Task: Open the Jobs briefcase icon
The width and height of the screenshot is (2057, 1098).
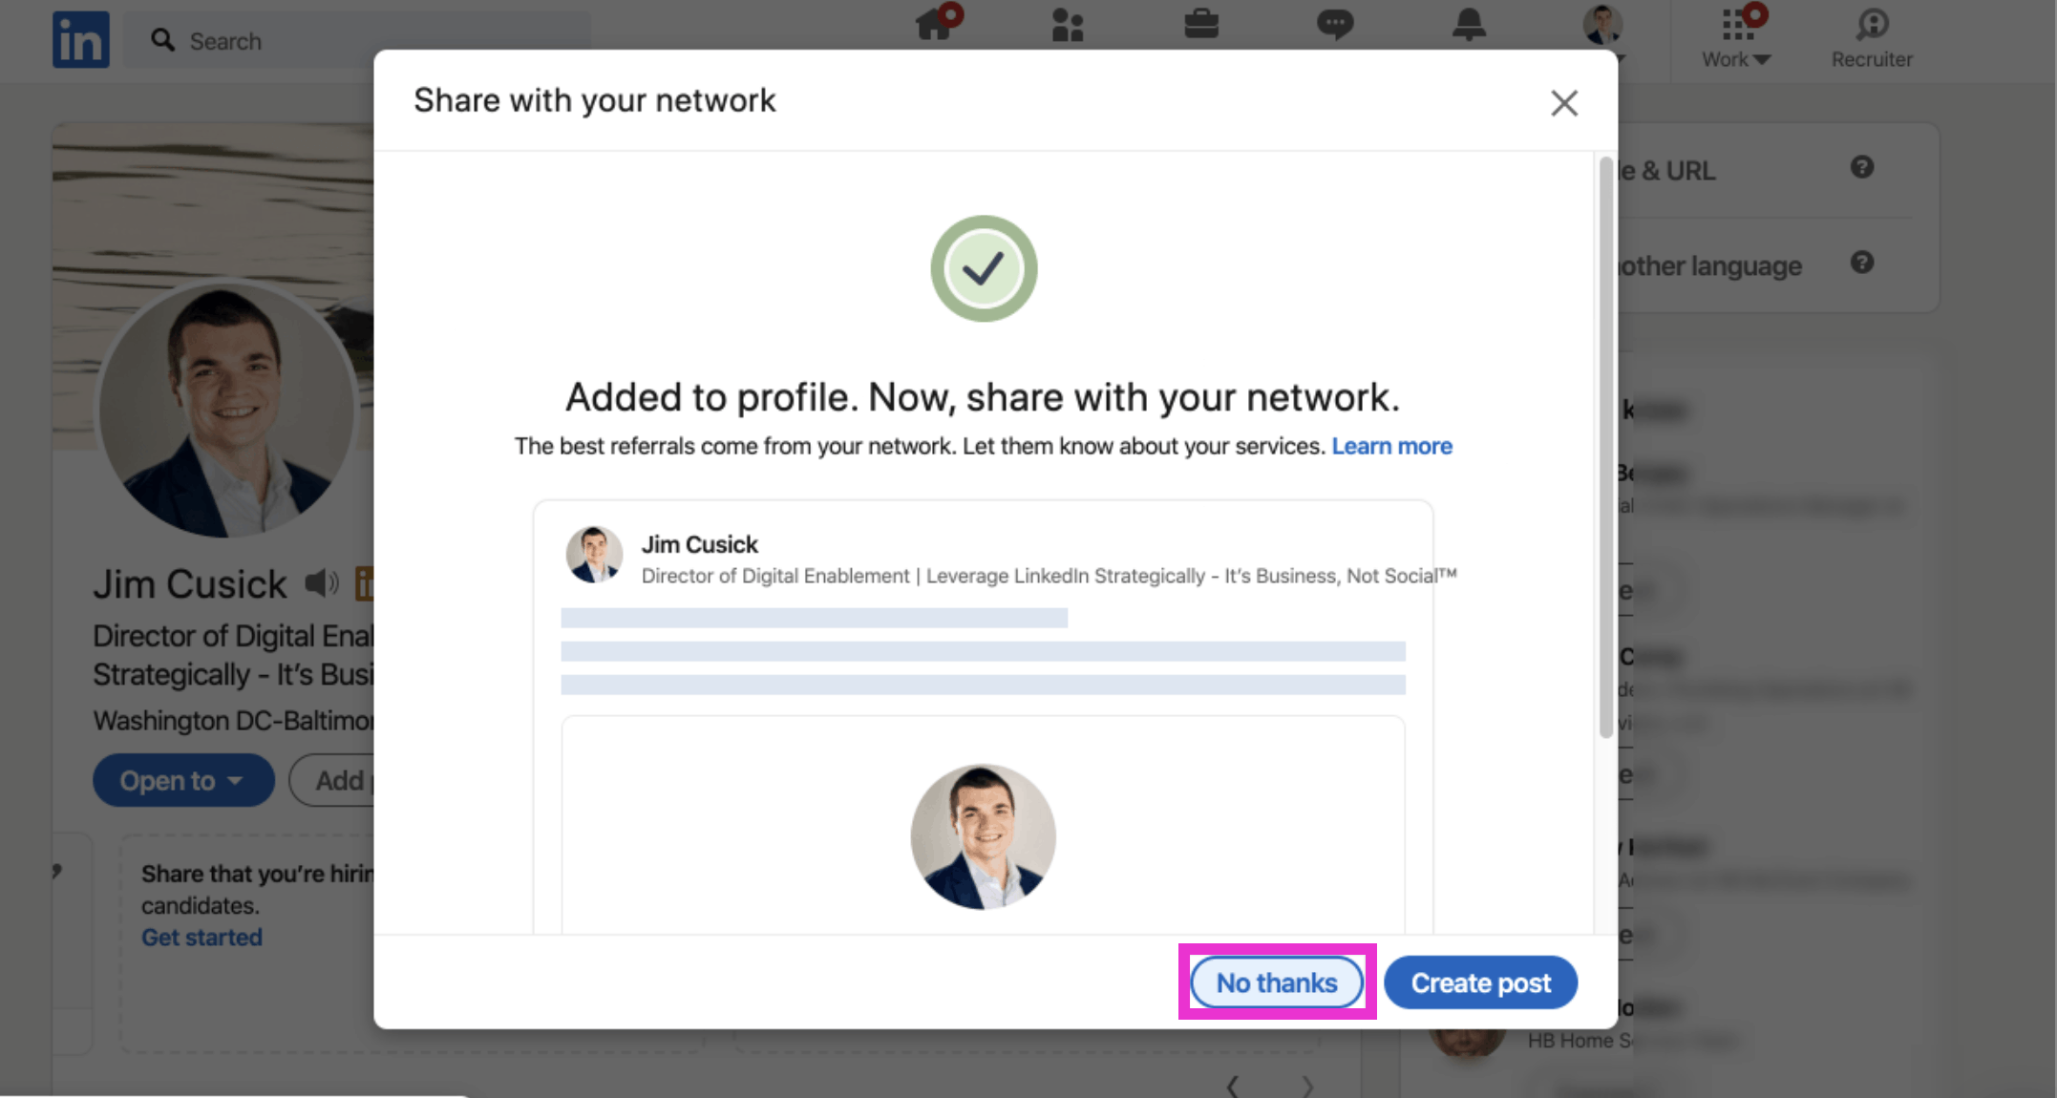Action: [1201, 24]
